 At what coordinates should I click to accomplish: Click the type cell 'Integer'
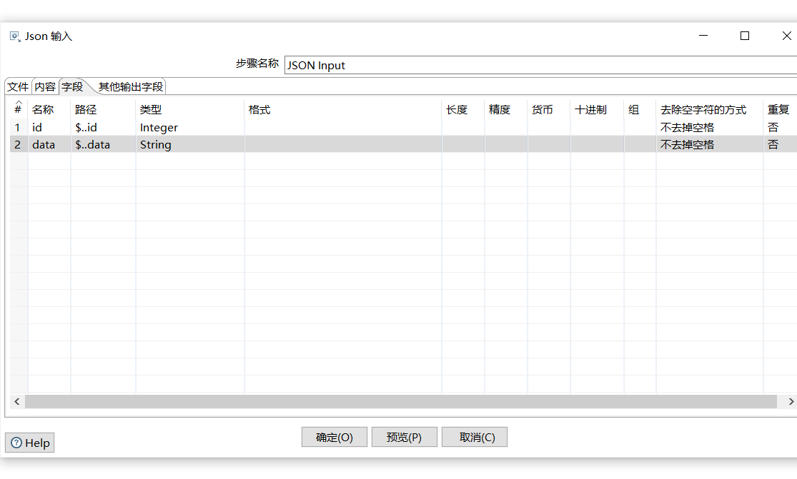[x=190, y=127]
